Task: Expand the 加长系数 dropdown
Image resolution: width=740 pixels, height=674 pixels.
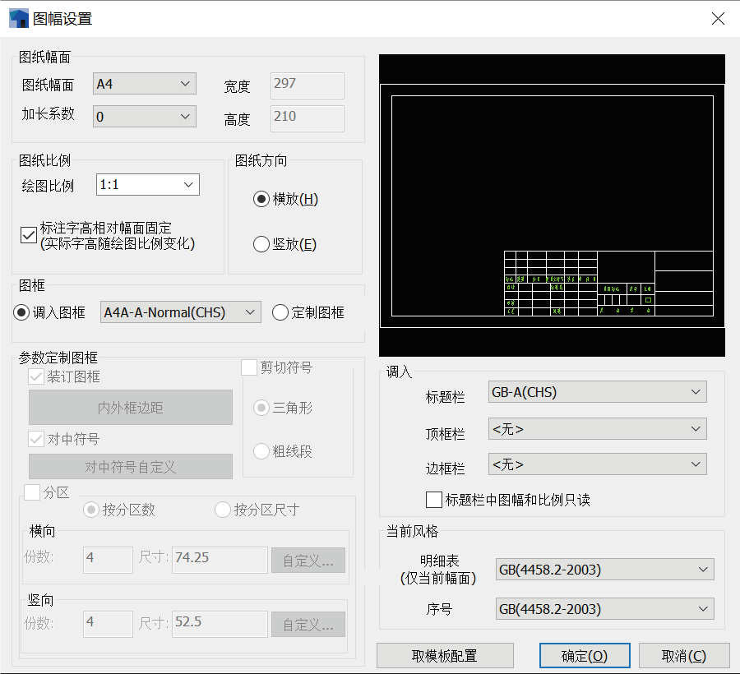Action: [145, 117]
